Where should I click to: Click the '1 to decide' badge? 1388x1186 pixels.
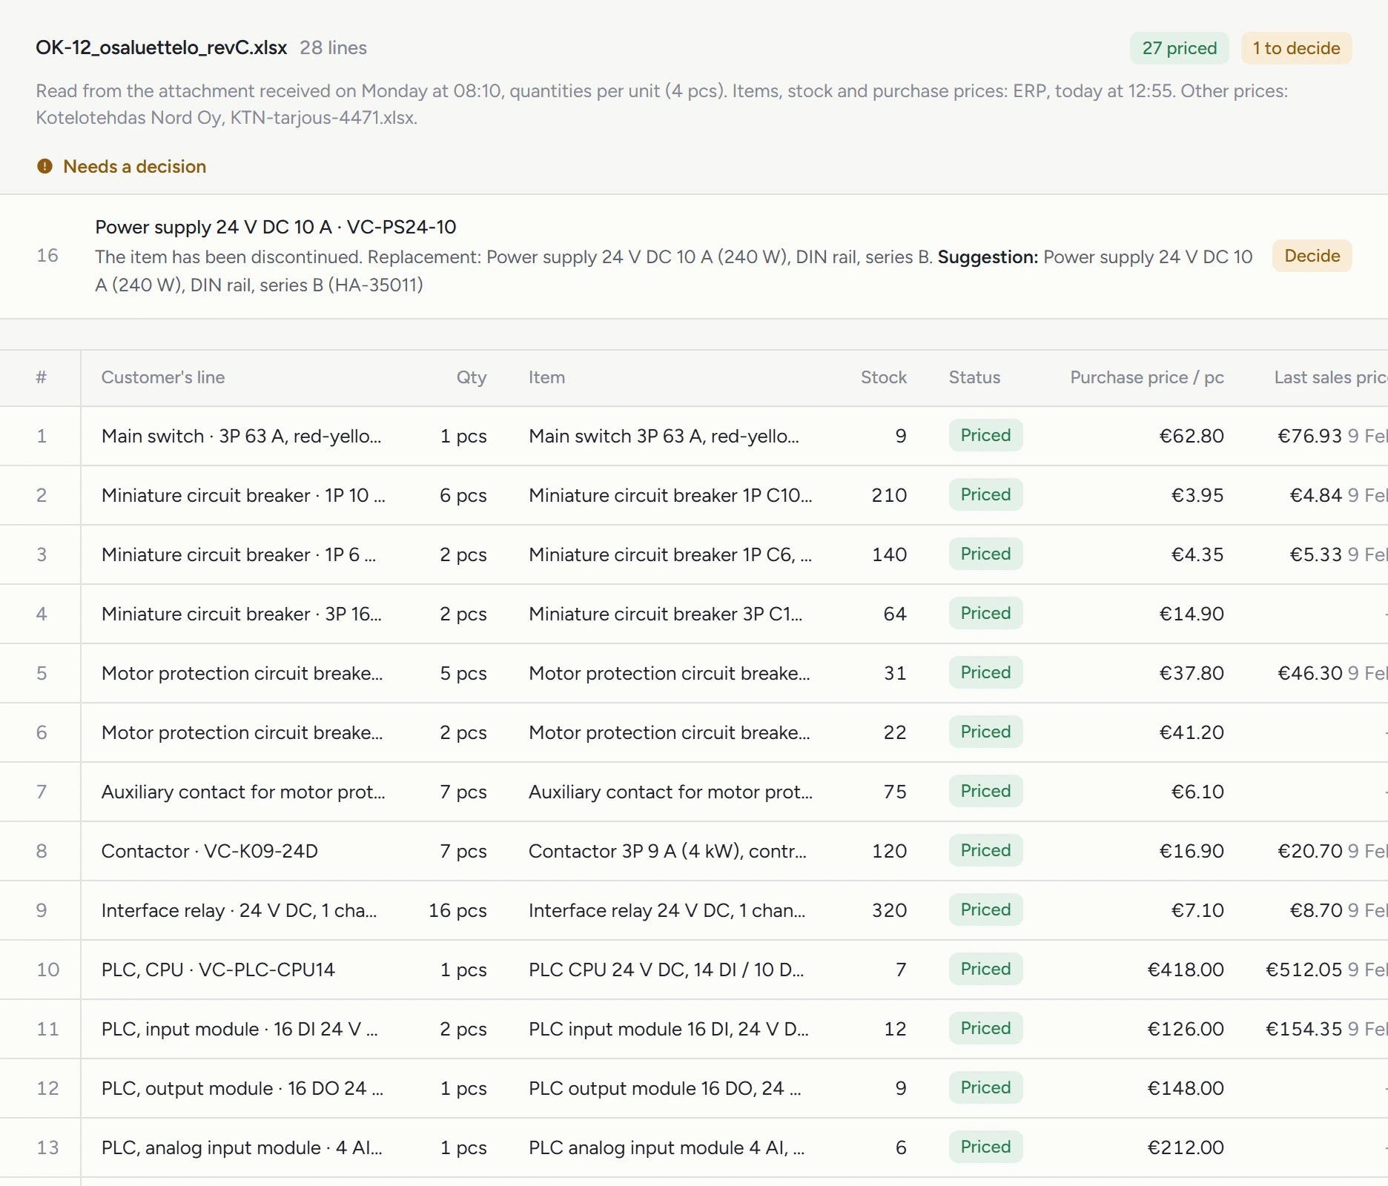[1296, 48]
